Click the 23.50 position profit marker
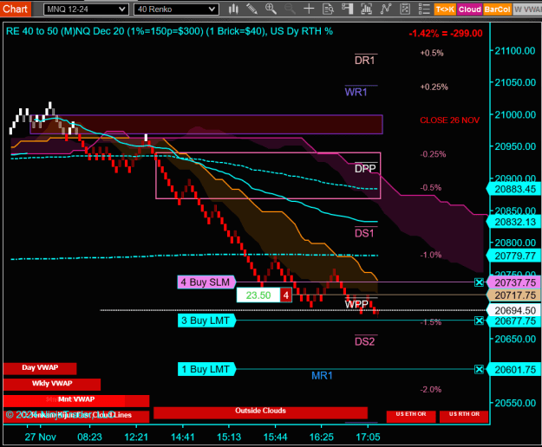The height and width of the screenshot is (447, 542). click(x=258, y=295)
